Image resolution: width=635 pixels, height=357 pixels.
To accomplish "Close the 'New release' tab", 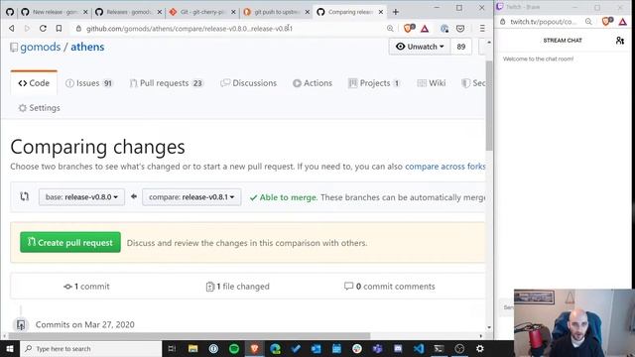I will click(x=85, y=12).
